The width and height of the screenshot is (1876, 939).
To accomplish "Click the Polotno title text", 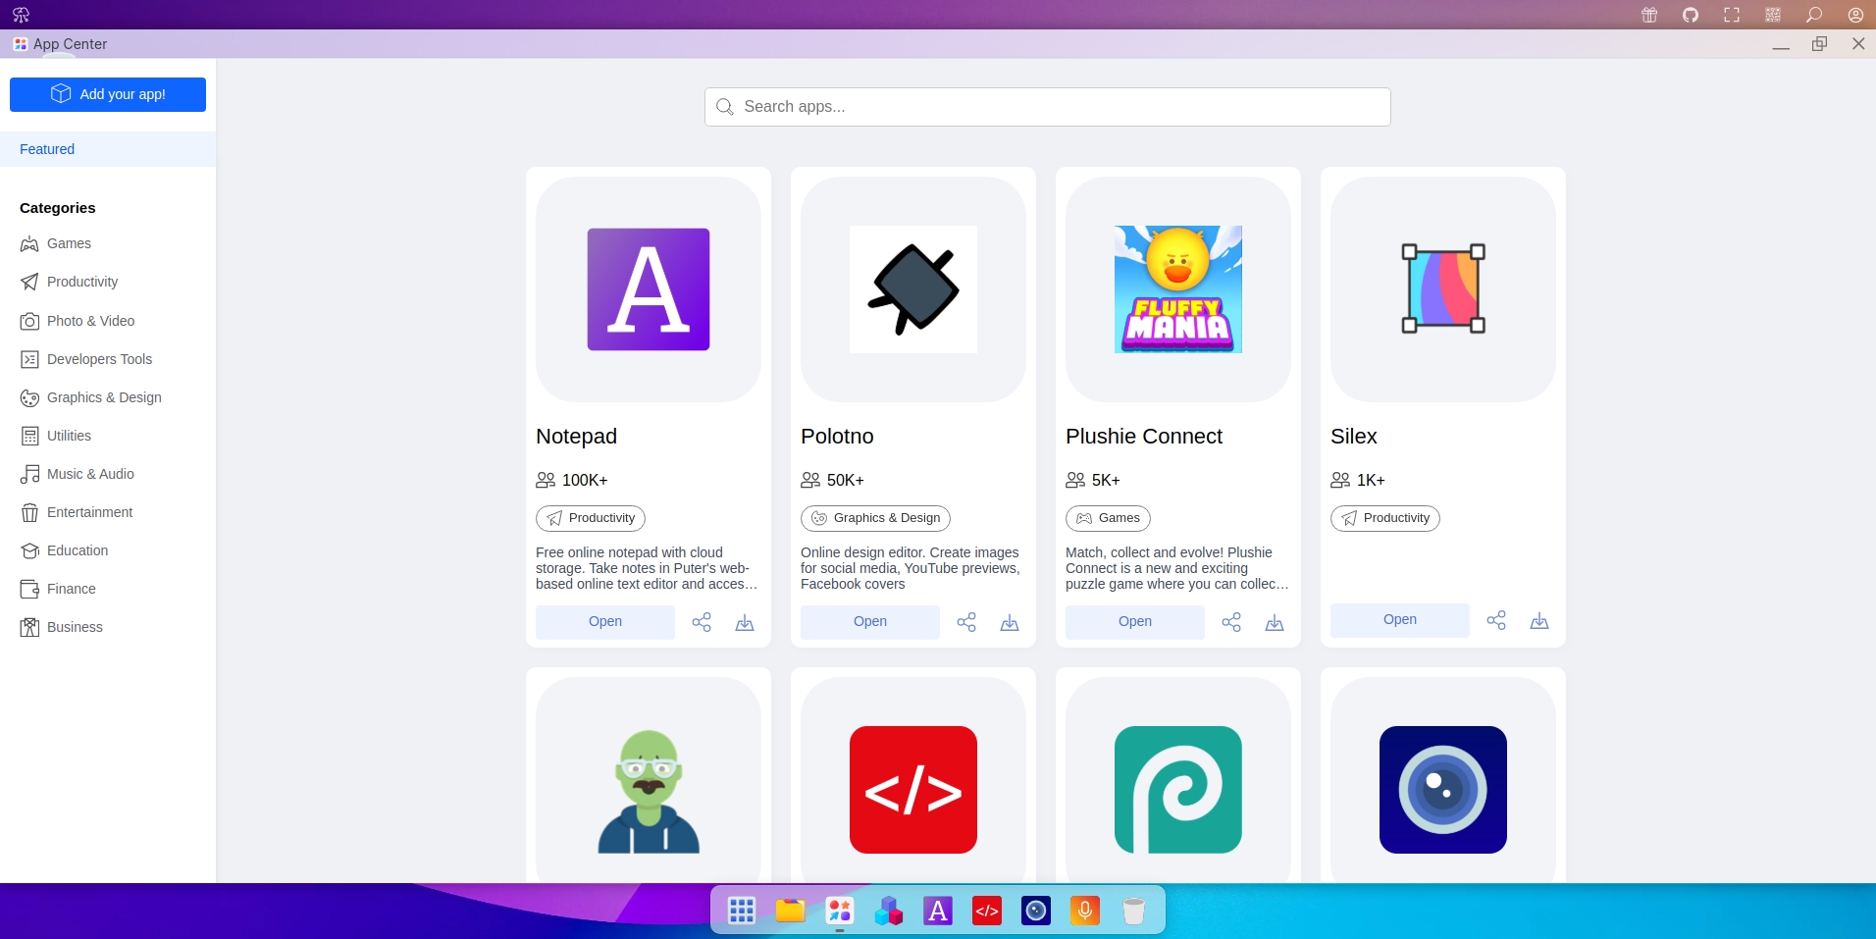I will (837, 437).
